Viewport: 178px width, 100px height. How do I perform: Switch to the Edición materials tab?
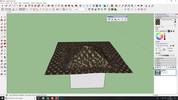coord(162,27)
